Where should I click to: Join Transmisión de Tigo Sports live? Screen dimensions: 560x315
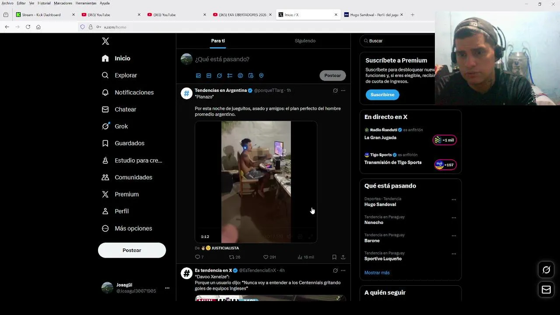(x=444, y=165)
